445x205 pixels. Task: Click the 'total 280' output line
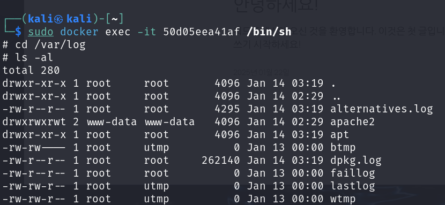click(x=31, y=70)
